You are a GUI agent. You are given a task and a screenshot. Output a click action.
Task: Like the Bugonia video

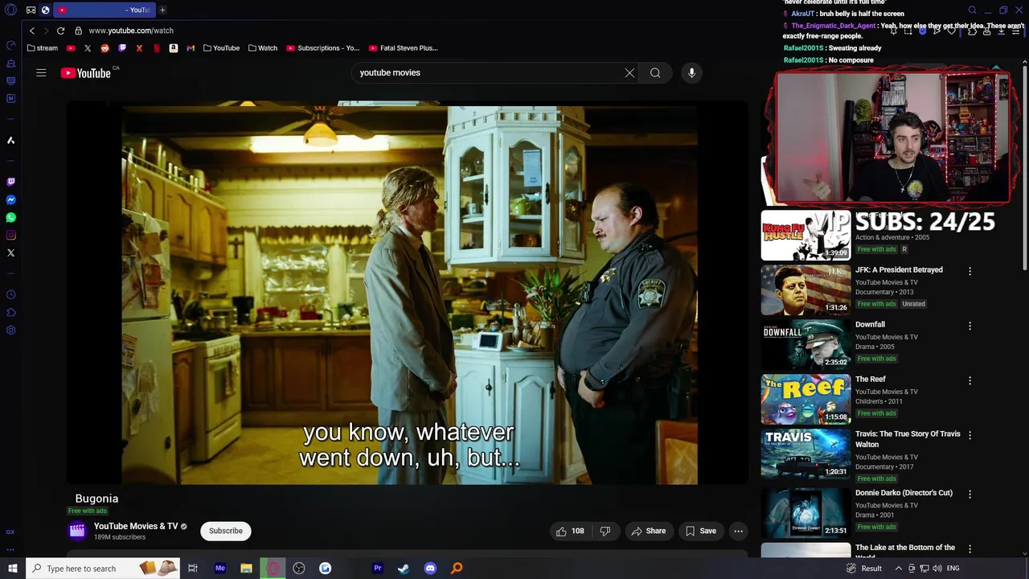pyautogui.click(x=569, y=531)
